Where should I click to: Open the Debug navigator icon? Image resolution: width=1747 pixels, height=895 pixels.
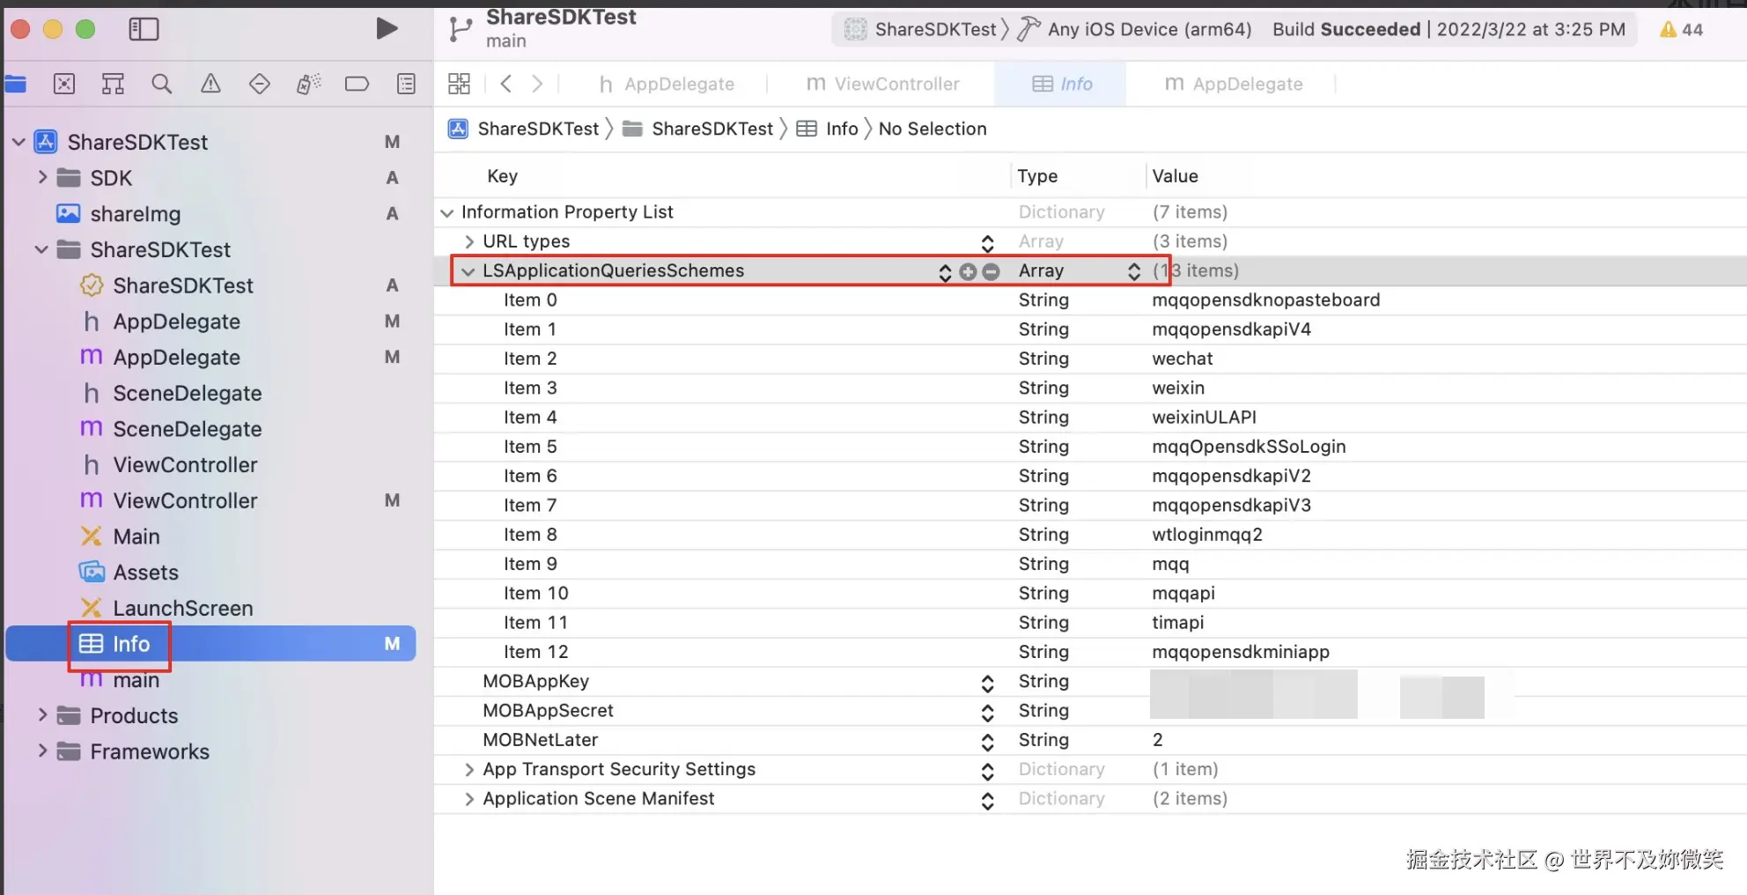(x=308, y=84)
